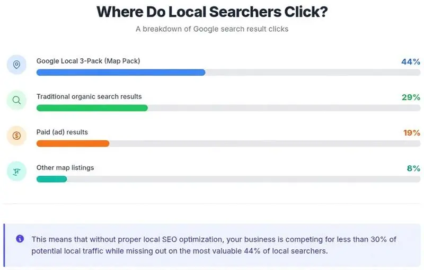Select Traditional organic search results label
The height and width of the screenshot is (270, 424).
point(89,97)
